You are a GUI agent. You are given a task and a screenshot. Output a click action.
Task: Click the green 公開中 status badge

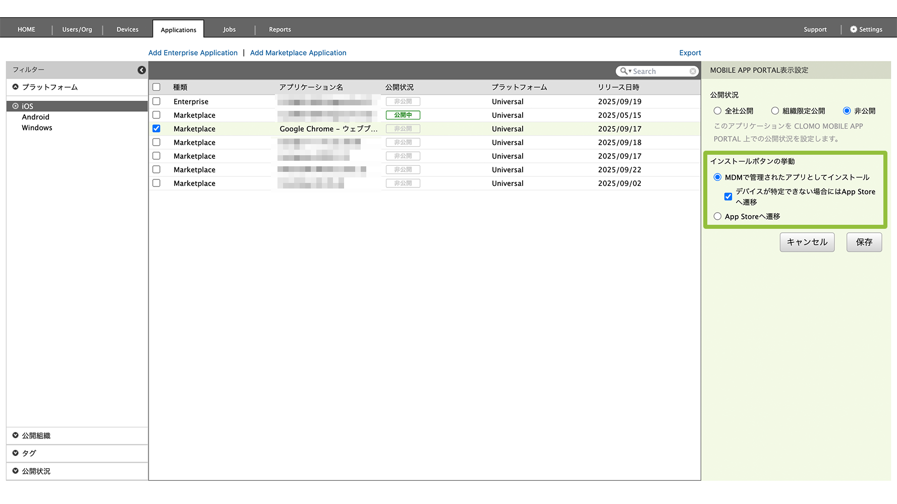pos(403,115)
